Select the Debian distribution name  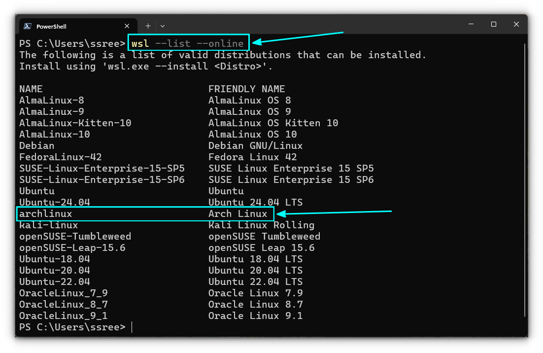tap(36, 145)
